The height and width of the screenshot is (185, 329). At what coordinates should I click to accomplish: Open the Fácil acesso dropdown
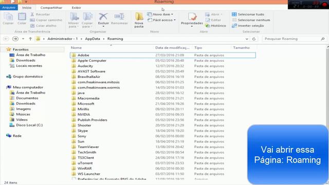161,20
